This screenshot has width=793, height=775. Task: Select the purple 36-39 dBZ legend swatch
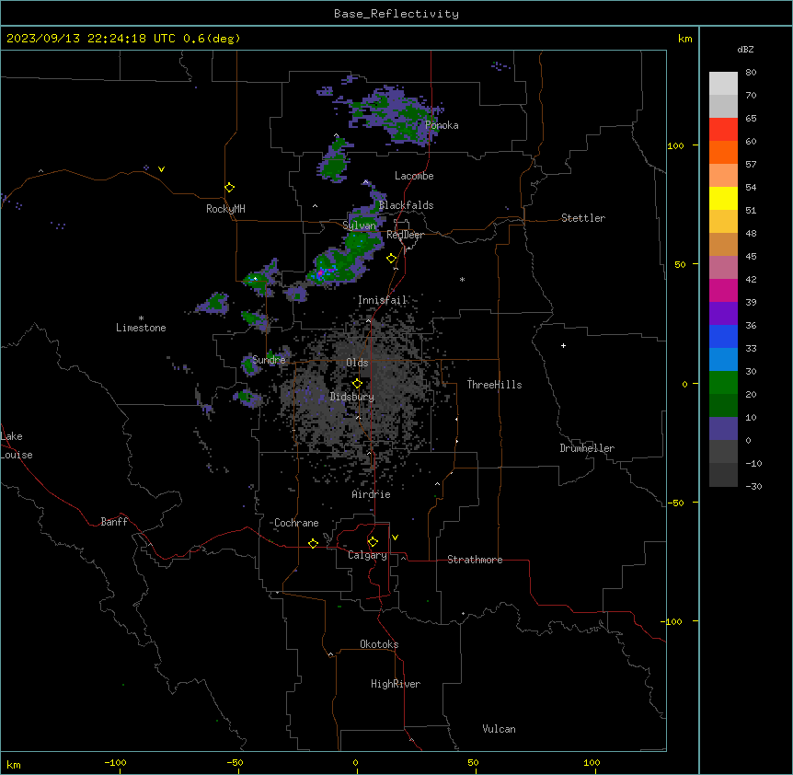[723, 314]
